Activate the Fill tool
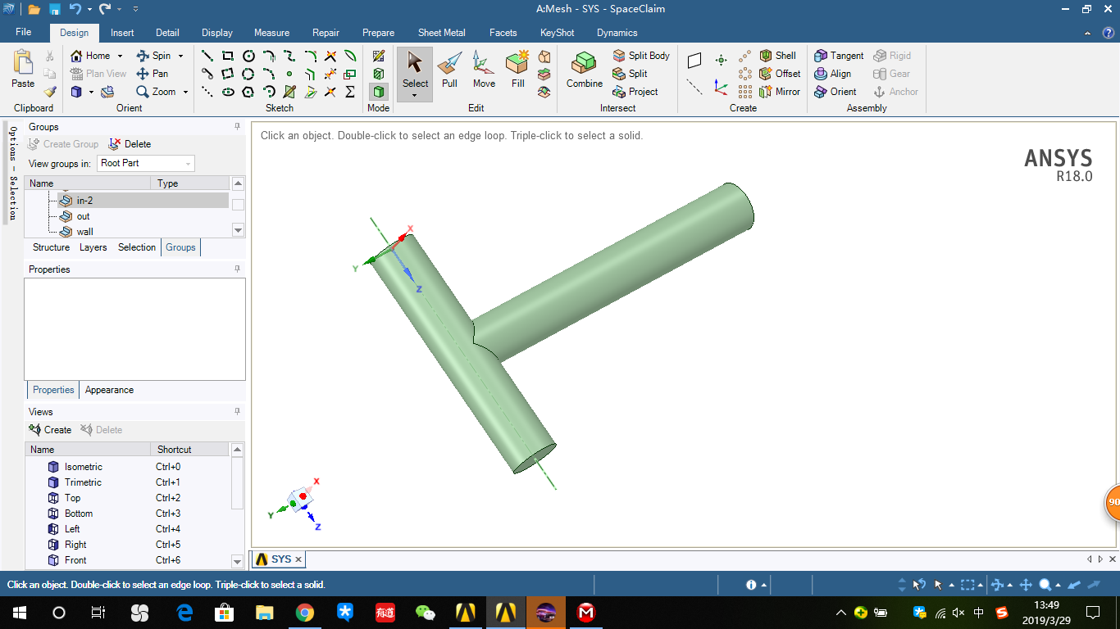This screenshot has width=1120, height=629. click(517, 72)
